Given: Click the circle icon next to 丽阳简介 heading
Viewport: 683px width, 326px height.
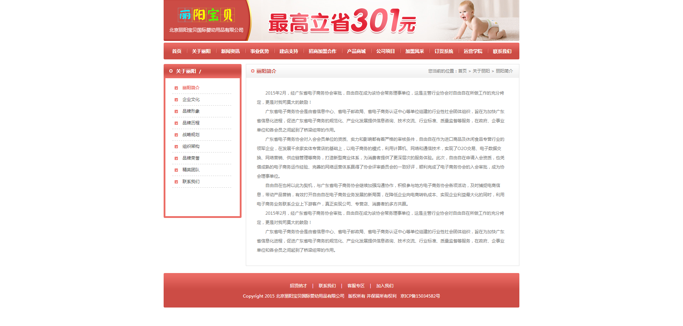Looking at the screenshot, I should point(253,71).
